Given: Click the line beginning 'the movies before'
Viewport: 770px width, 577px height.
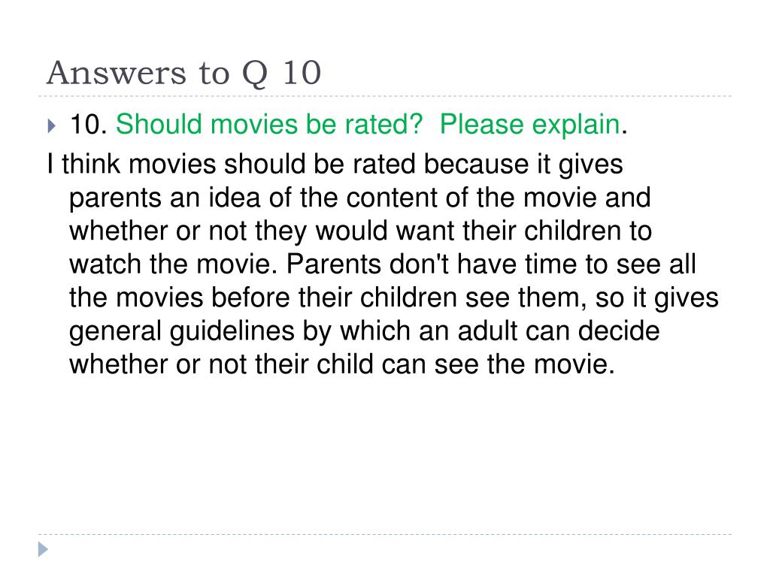Looking at the screenshot, I should [394, 298].
